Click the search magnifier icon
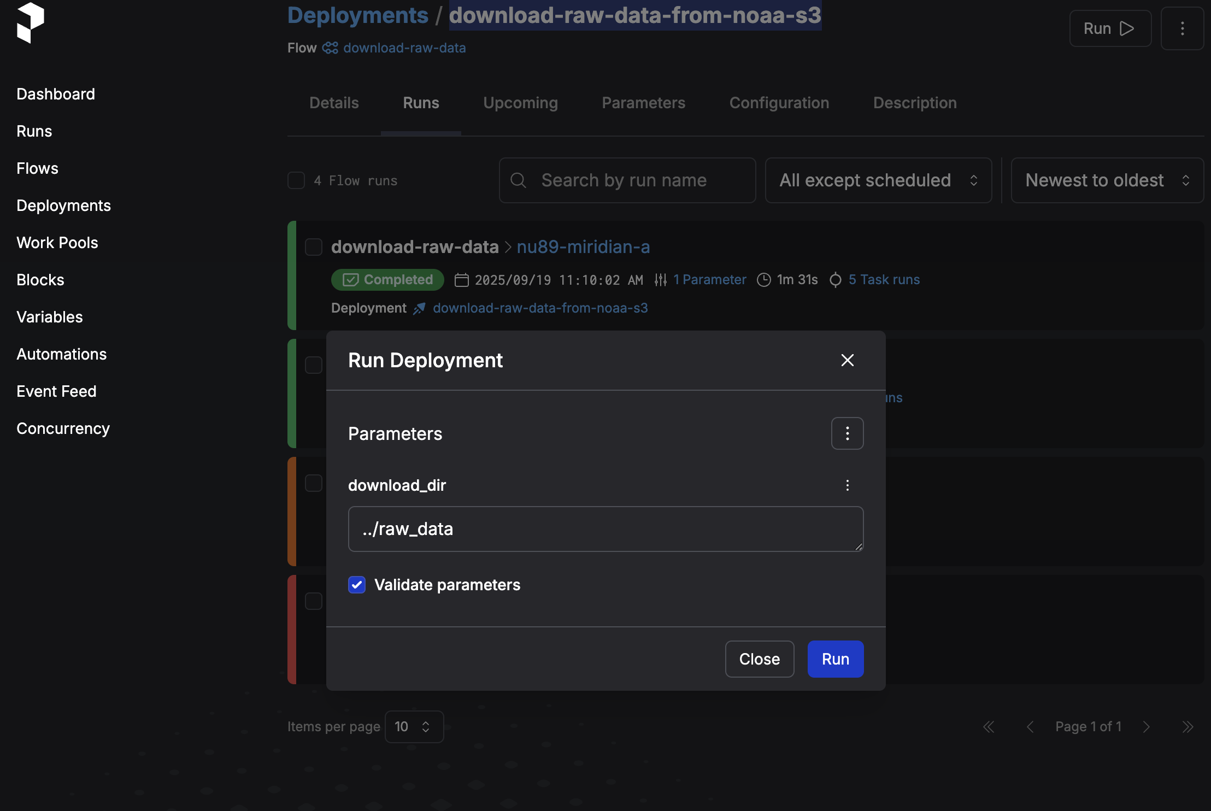Viewport: 1211px width, 811px height. point(518,180)
